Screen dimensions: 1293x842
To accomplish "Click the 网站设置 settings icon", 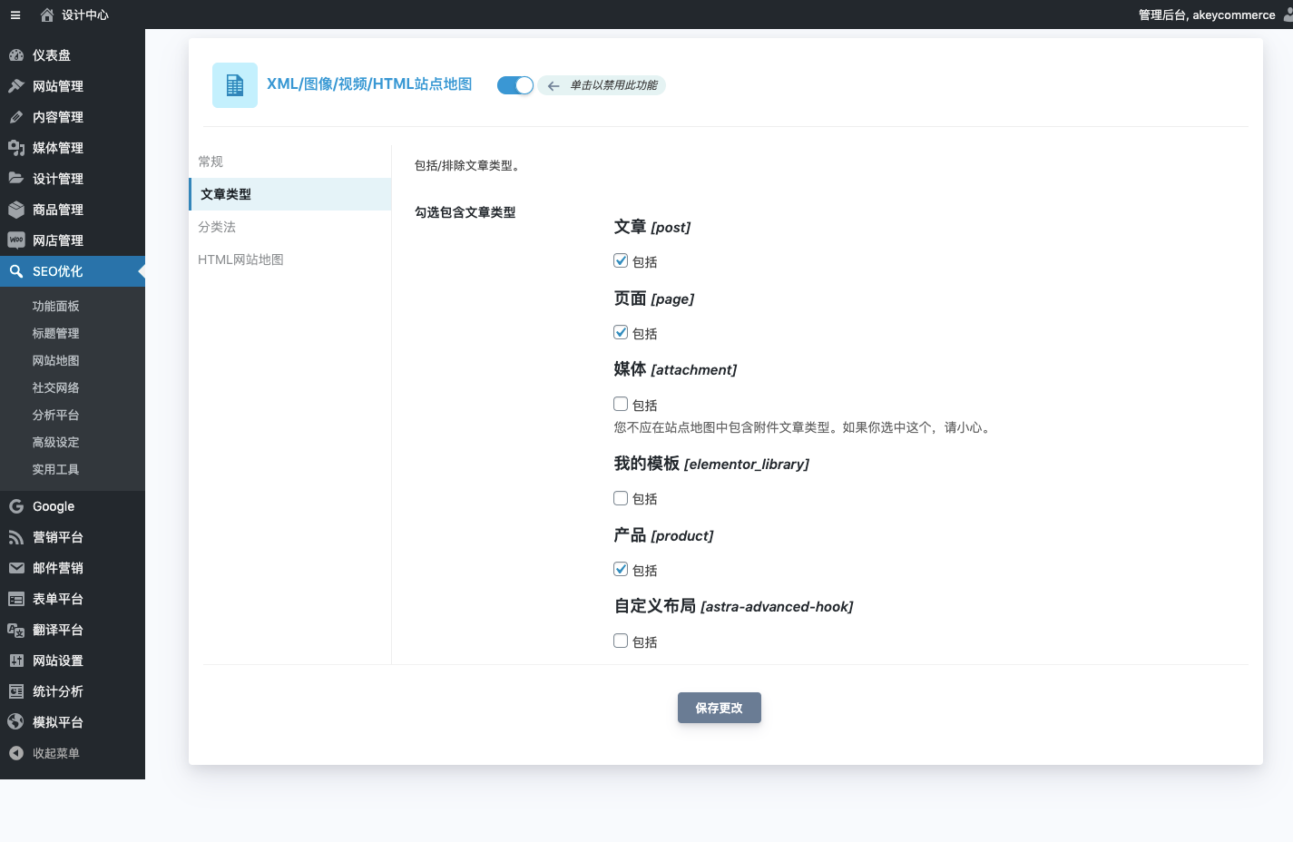I will [16, 661].
